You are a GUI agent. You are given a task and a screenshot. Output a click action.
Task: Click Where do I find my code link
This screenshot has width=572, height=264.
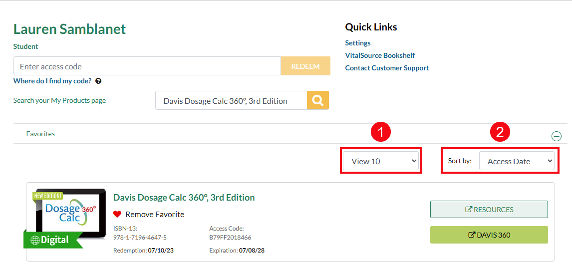(x=52, y=81)
